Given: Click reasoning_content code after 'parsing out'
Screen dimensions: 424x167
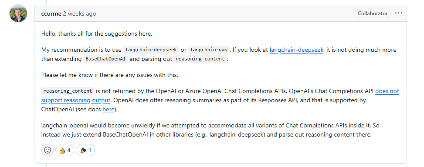Looking at the screenshot, I should coord(200,59).
